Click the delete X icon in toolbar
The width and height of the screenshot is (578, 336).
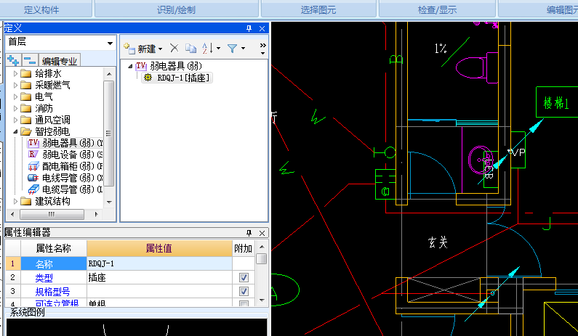point(174,48)
